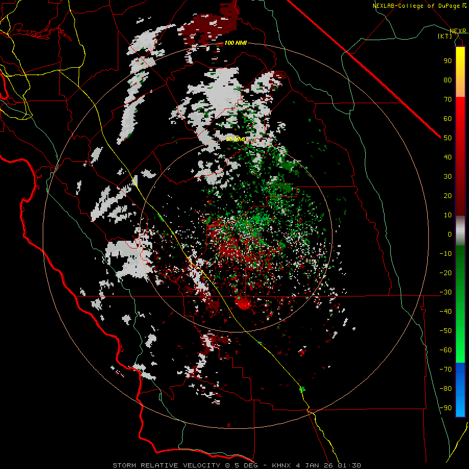Click the 0 scale label

point(450,234)
